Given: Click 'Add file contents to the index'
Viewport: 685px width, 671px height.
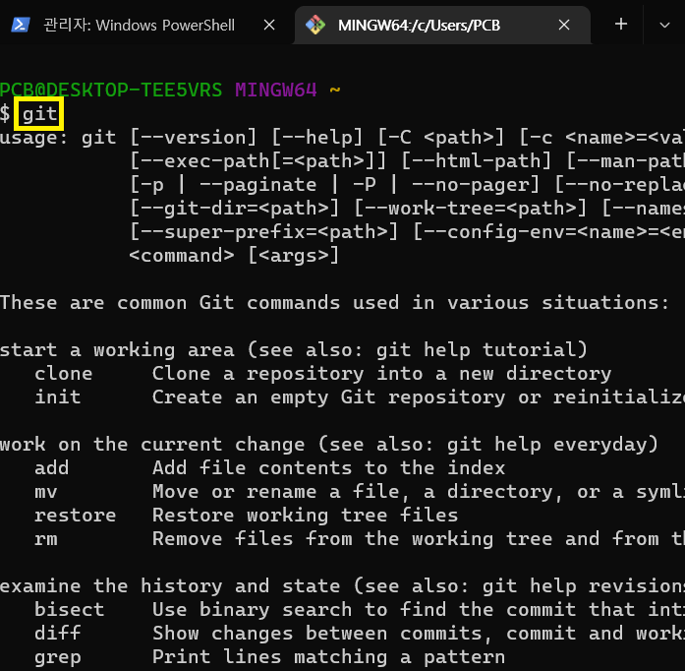Looking at the screenshot, I should click(329, 468).
